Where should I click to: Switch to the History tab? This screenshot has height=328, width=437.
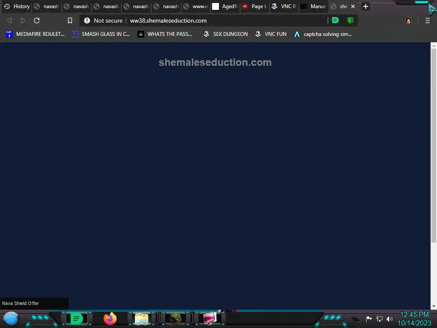[17, 6]
